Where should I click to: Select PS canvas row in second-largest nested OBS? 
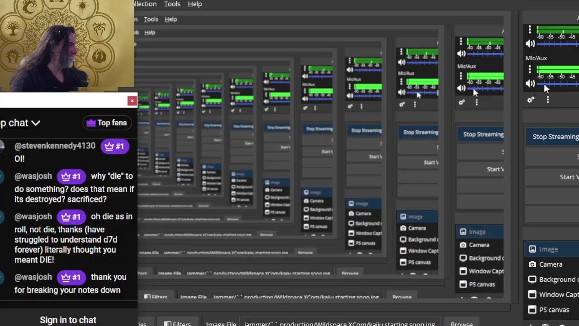(480, 284)
